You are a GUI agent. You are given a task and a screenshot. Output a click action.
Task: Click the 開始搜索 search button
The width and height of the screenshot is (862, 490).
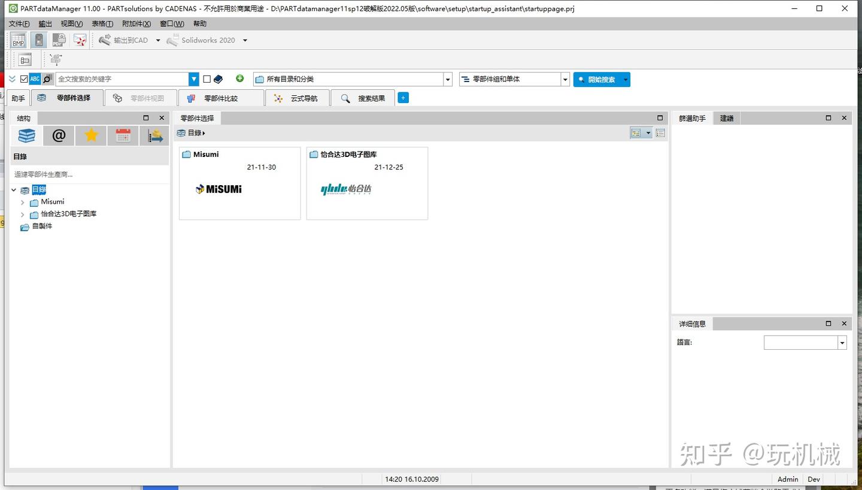[x=597, y=80]
